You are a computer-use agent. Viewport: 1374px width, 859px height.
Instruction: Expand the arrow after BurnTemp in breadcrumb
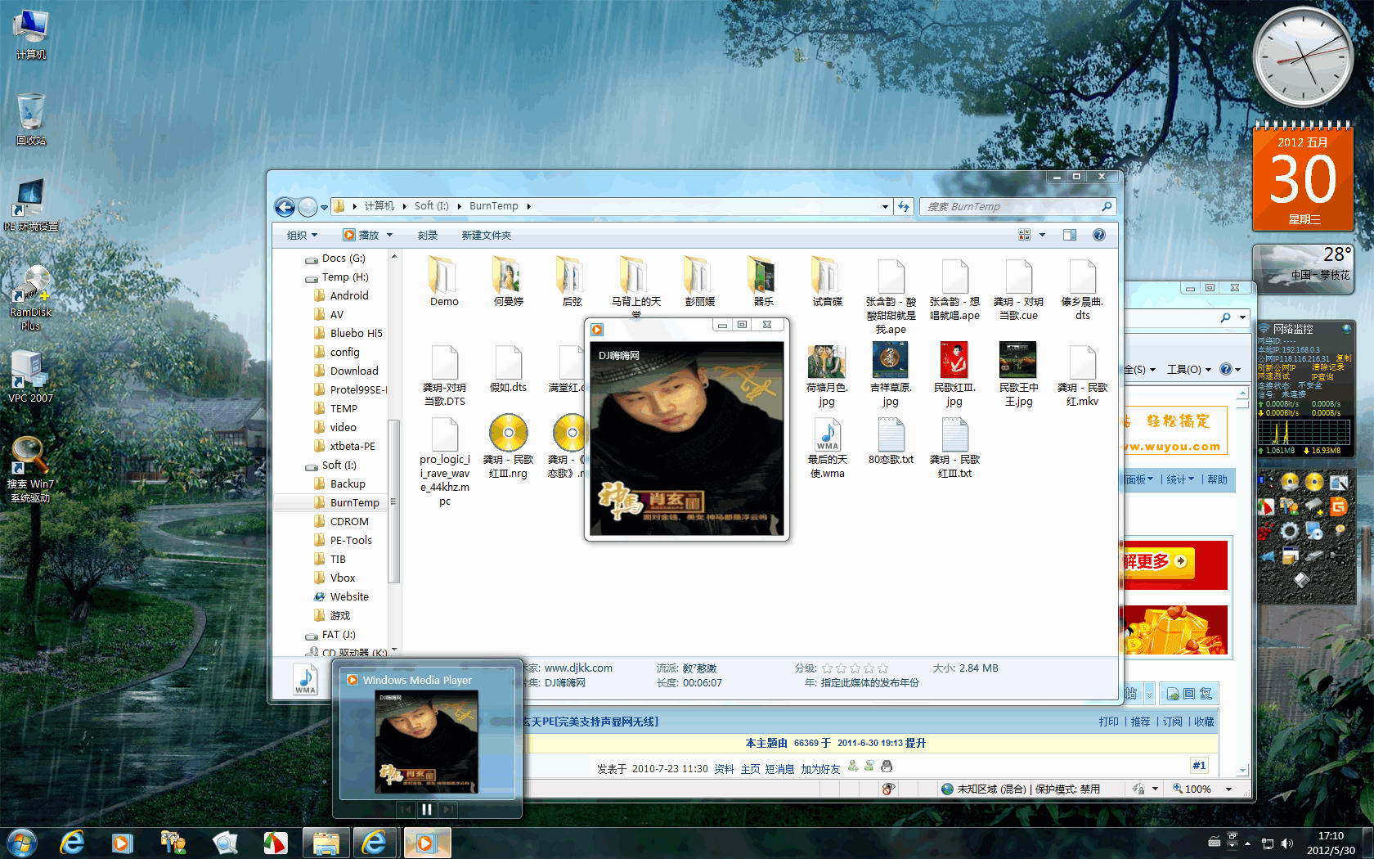tap(528, 206)
